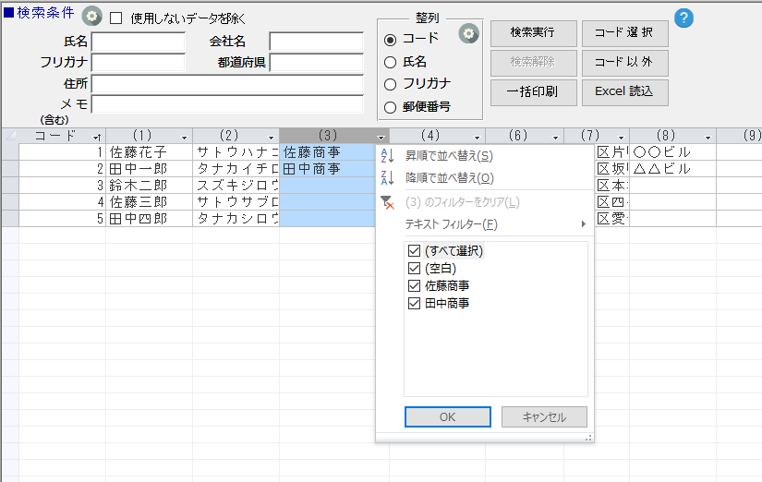The width and height of the screenshot is (762, 482).
Task: Expand the column (8) filter arrow
Action: (708, 137)
